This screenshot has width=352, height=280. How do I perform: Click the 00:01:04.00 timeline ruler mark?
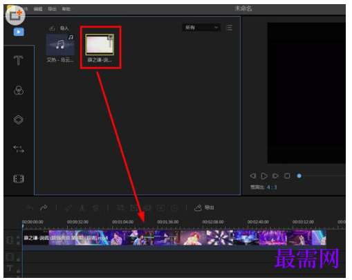coord(123,222)
